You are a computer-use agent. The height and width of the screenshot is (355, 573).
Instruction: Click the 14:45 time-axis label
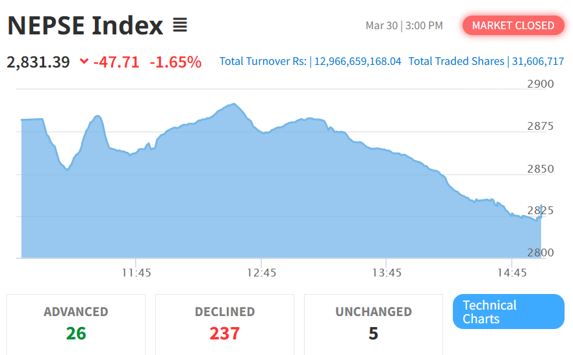(511, 273)
